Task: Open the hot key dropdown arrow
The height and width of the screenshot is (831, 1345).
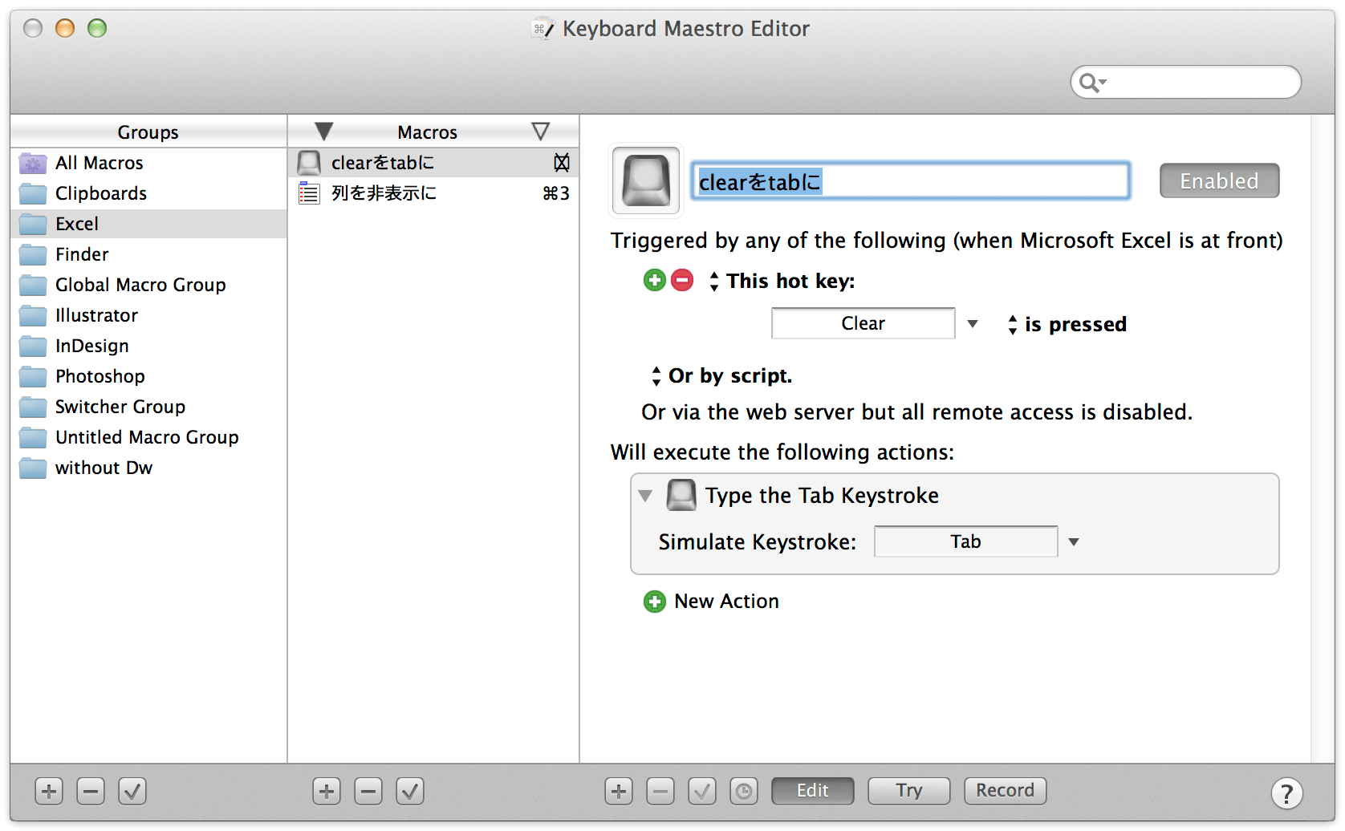Action: coord(973,324)
